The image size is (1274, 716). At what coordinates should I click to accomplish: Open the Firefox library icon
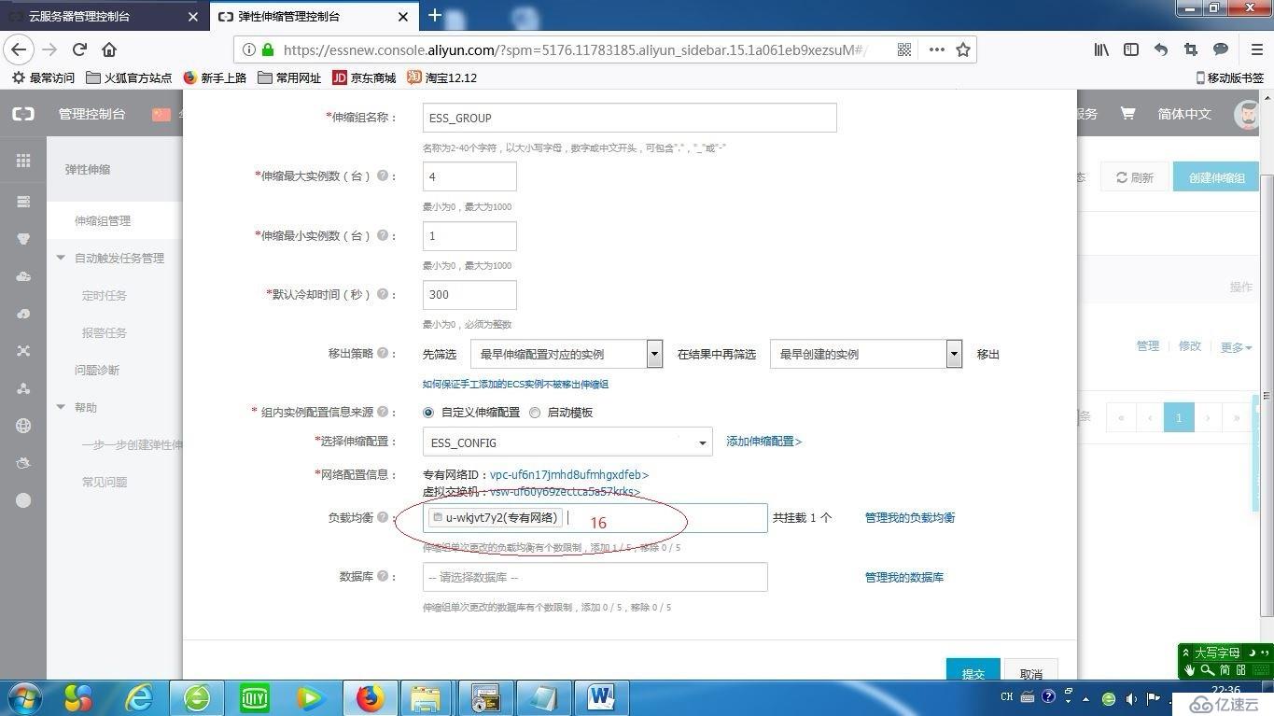coord(1102,49)
